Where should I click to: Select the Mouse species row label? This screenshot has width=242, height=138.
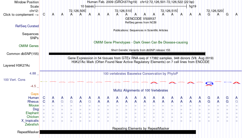click(x=34, y=105)
